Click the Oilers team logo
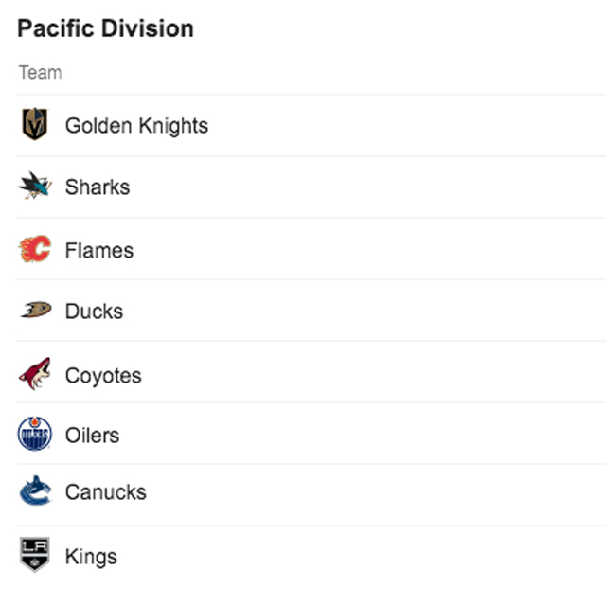The image size is (606, 606). coord(35,436)
